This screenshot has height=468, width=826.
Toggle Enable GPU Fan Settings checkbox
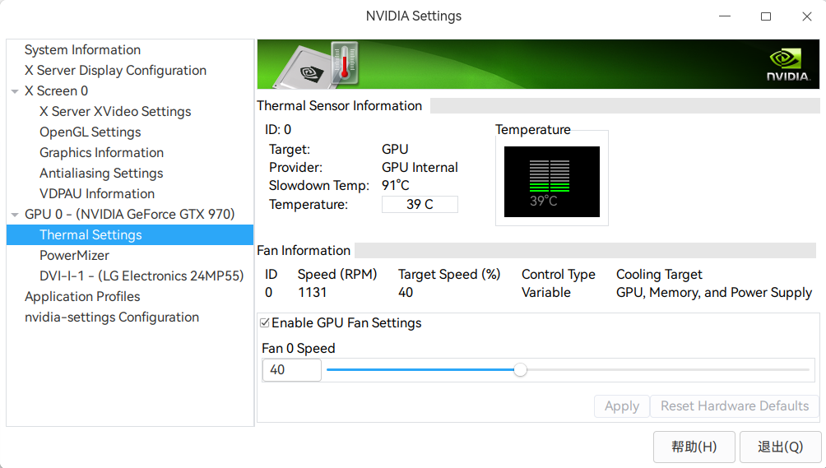click(x=265, y=322)
